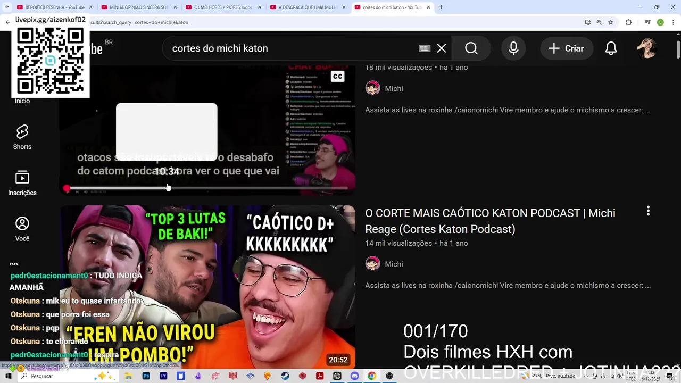
Task: Open the Chrome profile avatar L
Action: pos(660,22)
